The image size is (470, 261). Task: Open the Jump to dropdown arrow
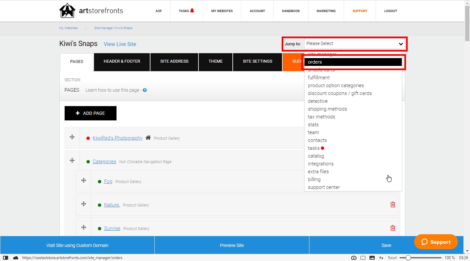click(x=401, y=43)
